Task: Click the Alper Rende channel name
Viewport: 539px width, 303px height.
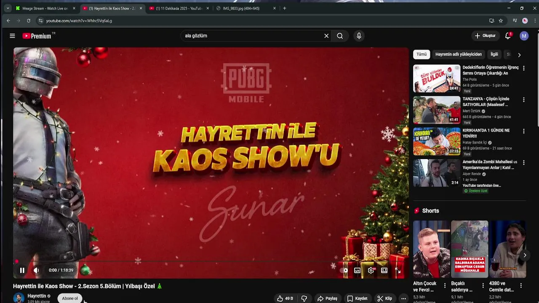Action: coord(472,174)
